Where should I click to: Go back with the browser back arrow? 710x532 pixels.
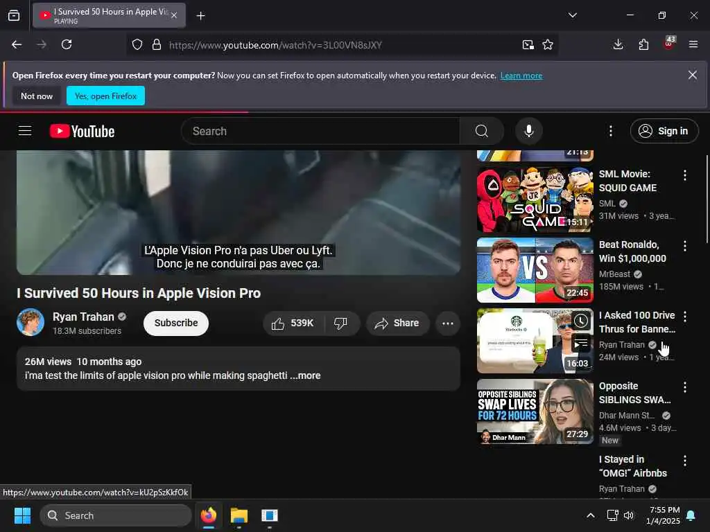(17, 44)
